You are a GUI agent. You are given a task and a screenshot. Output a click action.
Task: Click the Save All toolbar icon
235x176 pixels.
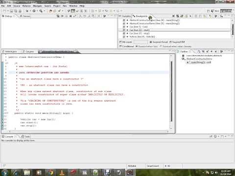[x=16, y=11]
